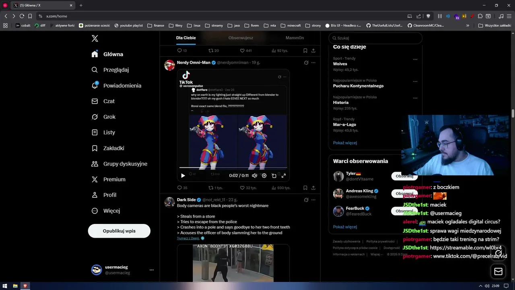Like the top post with 441 likes
515x290 pixels.
(x=246, y=51)
